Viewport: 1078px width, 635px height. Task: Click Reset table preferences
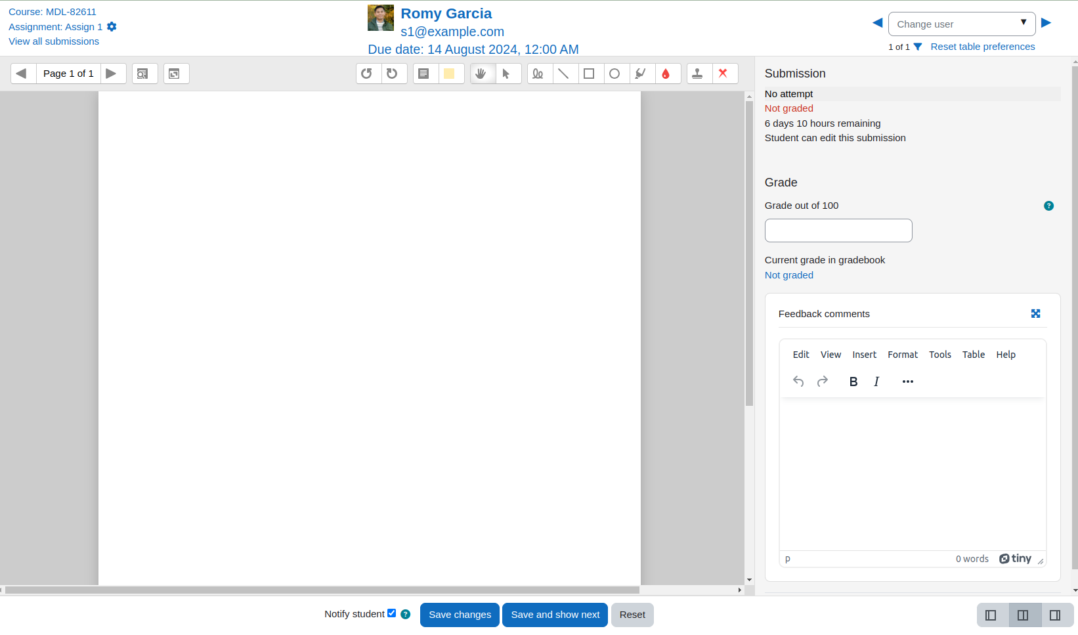coord(983,47)
